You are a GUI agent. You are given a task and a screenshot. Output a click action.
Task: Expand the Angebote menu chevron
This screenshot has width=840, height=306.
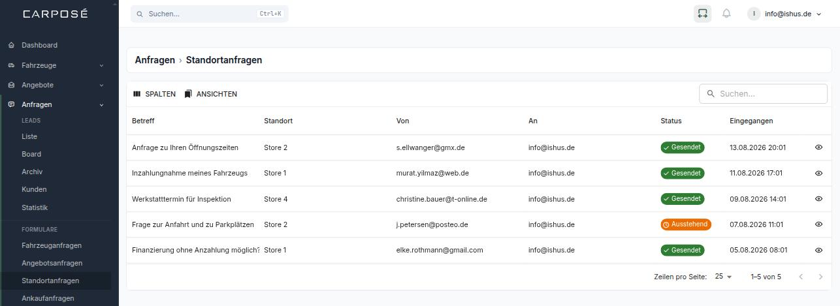click(101, 85)
